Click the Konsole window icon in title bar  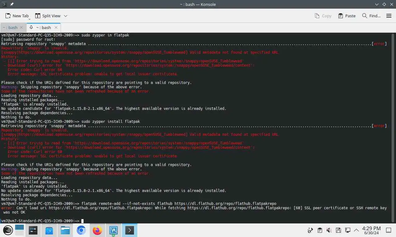[x=4, y=4]
